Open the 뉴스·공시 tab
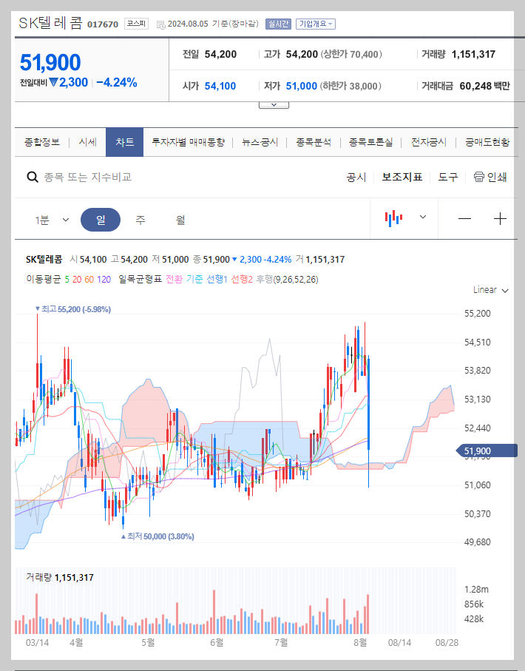 point(260,142)
